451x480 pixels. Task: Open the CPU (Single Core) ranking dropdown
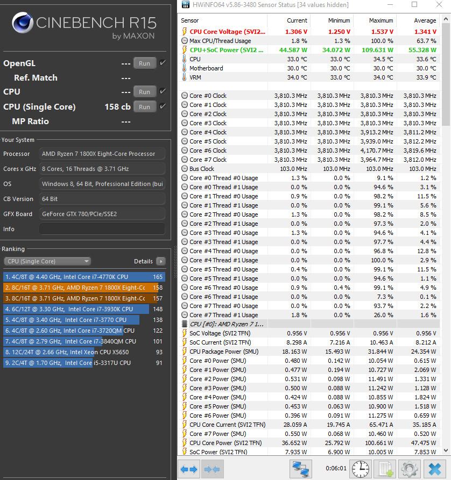coord(47,261)
